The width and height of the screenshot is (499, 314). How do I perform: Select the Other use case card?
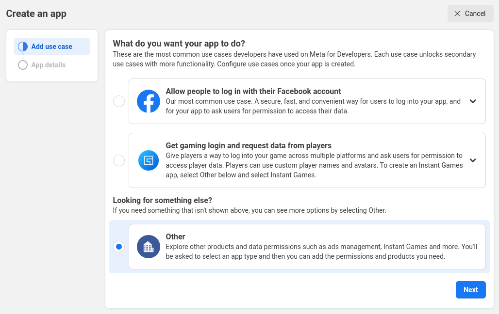[307, 246]
